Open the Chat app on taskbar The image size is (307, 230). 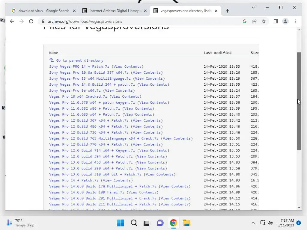click(160, 223)
